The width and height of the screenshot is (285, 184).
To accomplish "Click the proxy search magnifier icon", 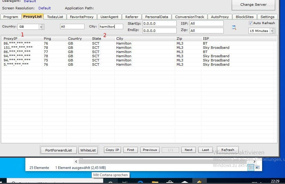I will coord(234,28).
